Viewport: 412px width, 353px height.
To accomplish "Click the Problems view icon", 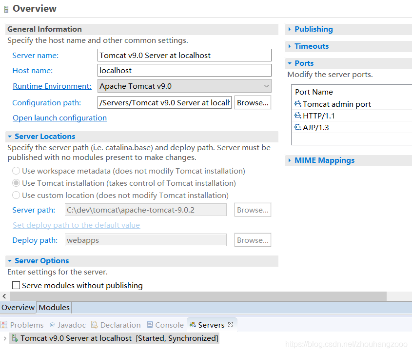I will (x=4, y=325).
